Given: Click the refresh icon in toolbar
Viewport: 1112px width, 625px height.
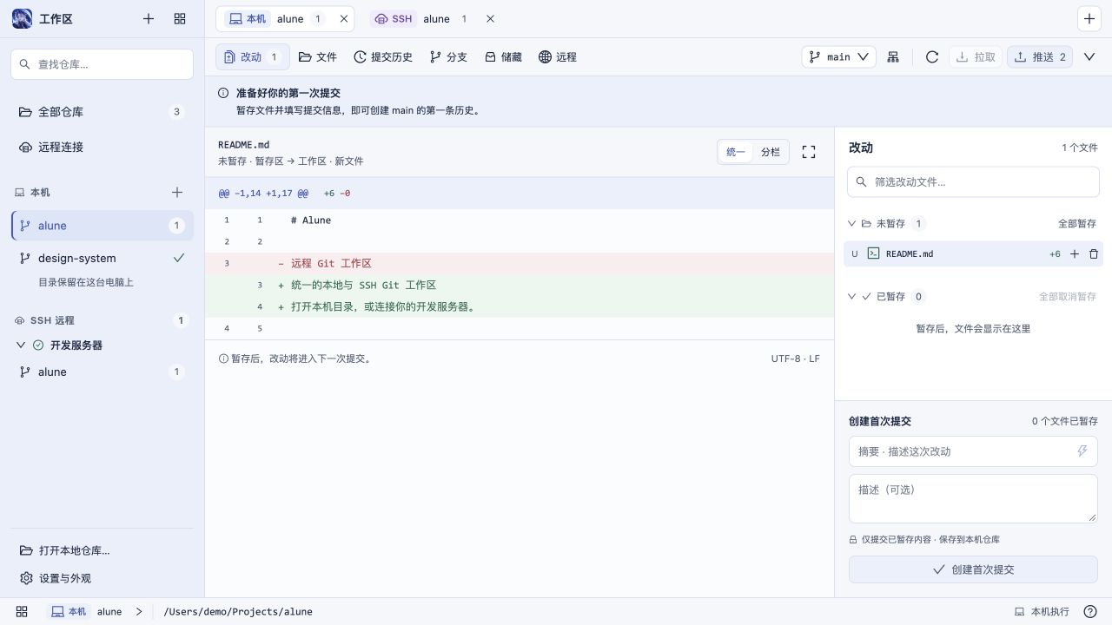Looking at the screenshot, I should 932,57.
